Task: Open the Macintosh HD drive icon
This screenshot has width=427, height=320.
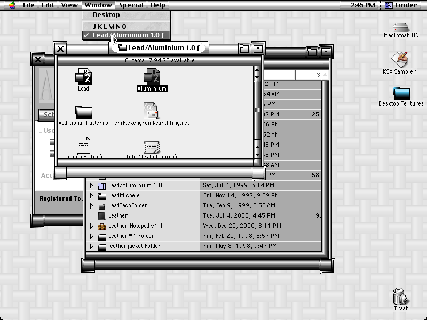Action: [401, 28]
